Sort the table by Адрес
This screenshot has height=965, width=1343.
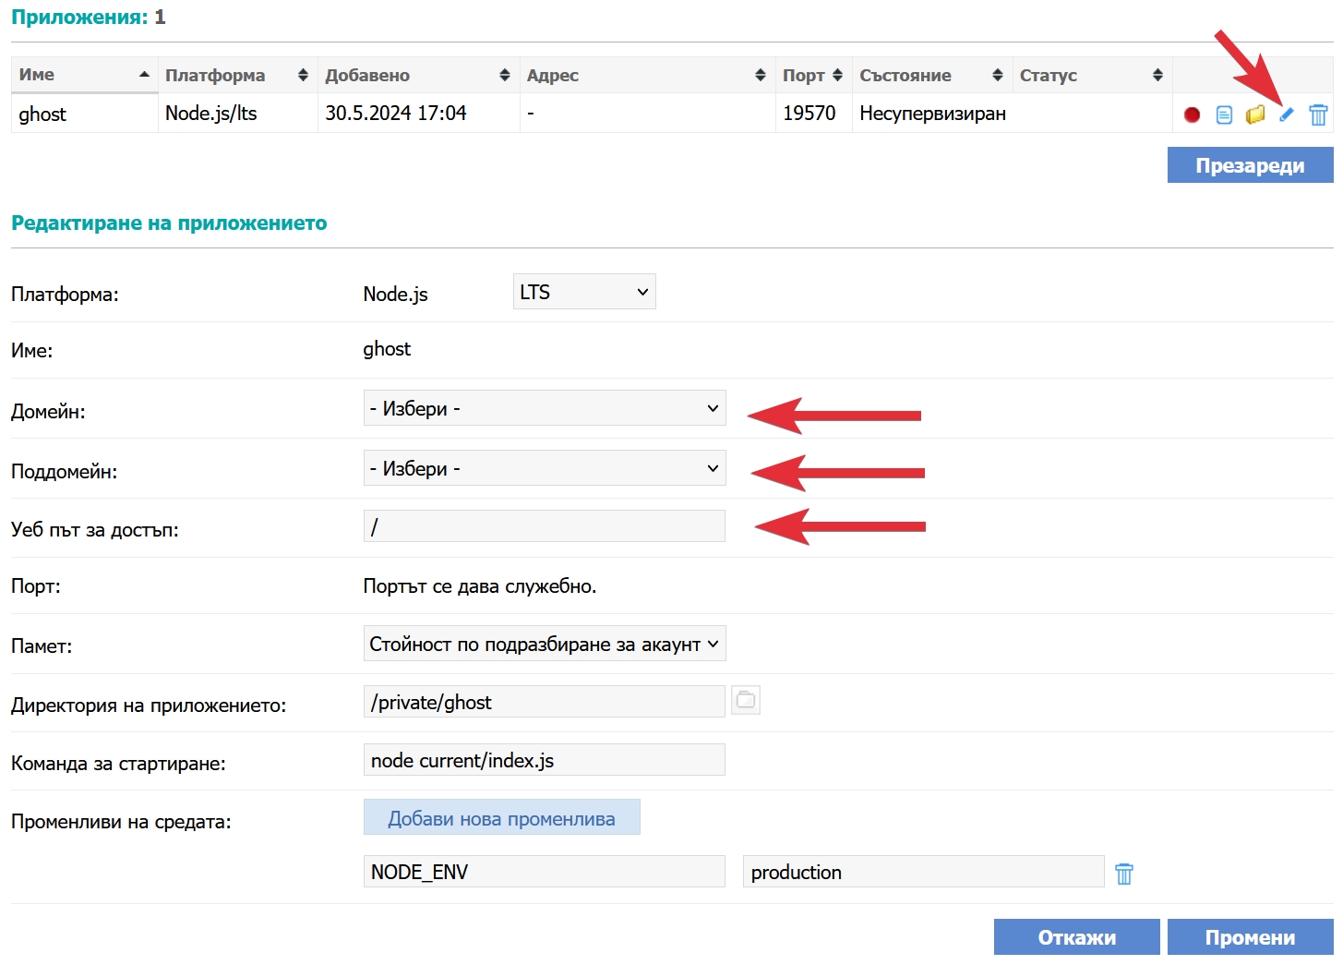pos(648,75)
